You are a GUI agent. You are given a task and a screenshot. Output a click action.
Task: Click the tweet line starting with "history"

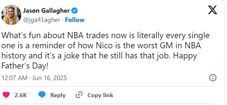tap(99, 56)
